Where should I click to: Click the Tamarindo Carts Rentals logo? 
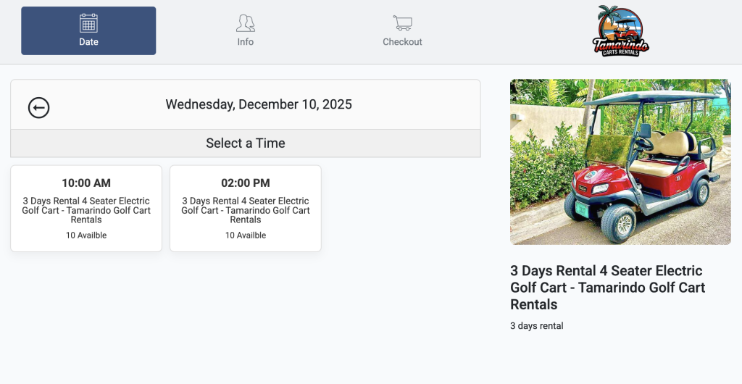click(x=620, y=32)
